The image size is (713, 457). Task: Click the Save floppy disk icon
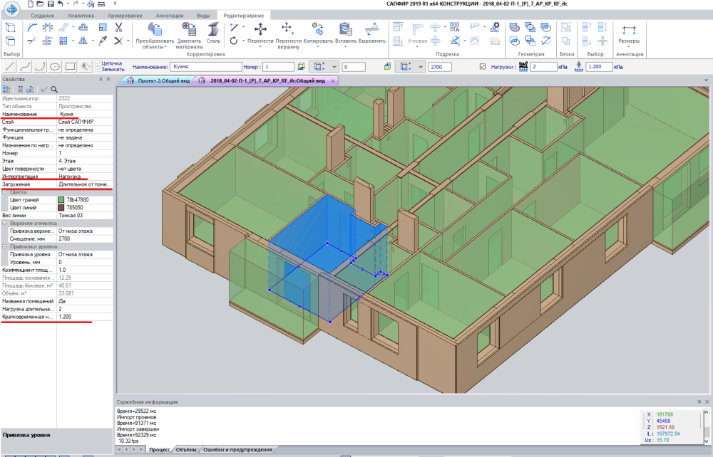50,4
